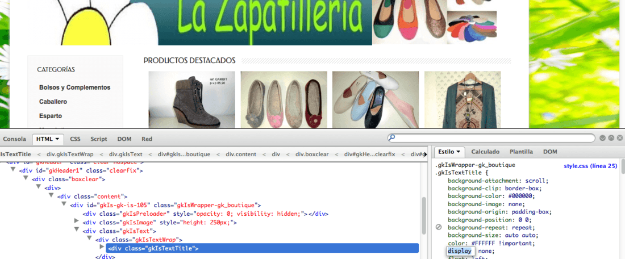Collapse the plain <div> node

click(38, 187)
